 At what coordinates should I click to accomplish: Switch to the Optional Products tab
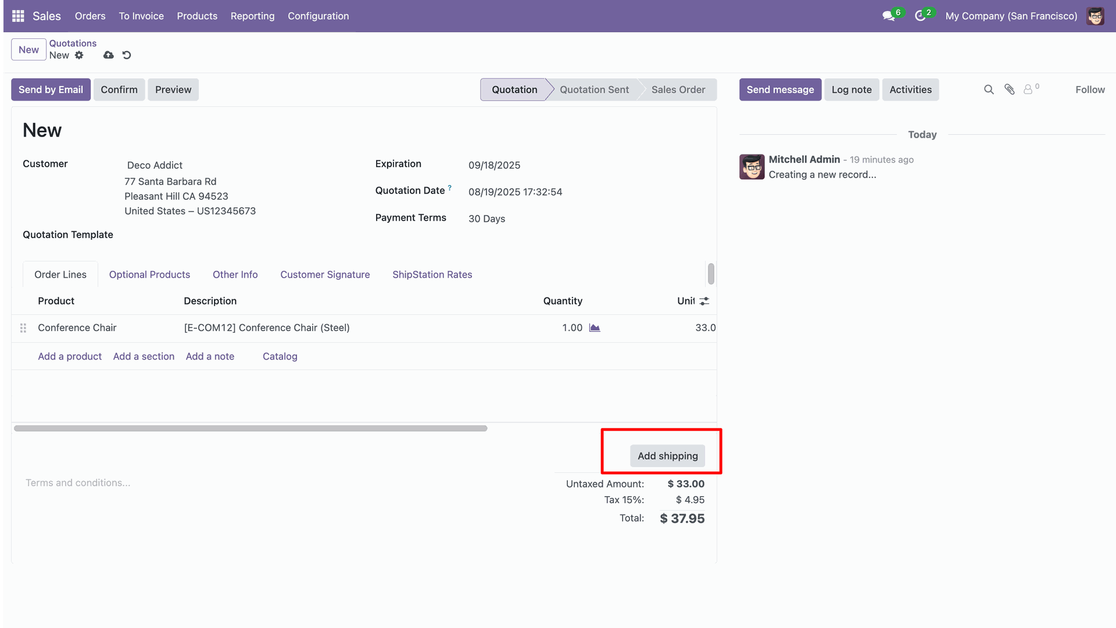click(x=149, y=275)
